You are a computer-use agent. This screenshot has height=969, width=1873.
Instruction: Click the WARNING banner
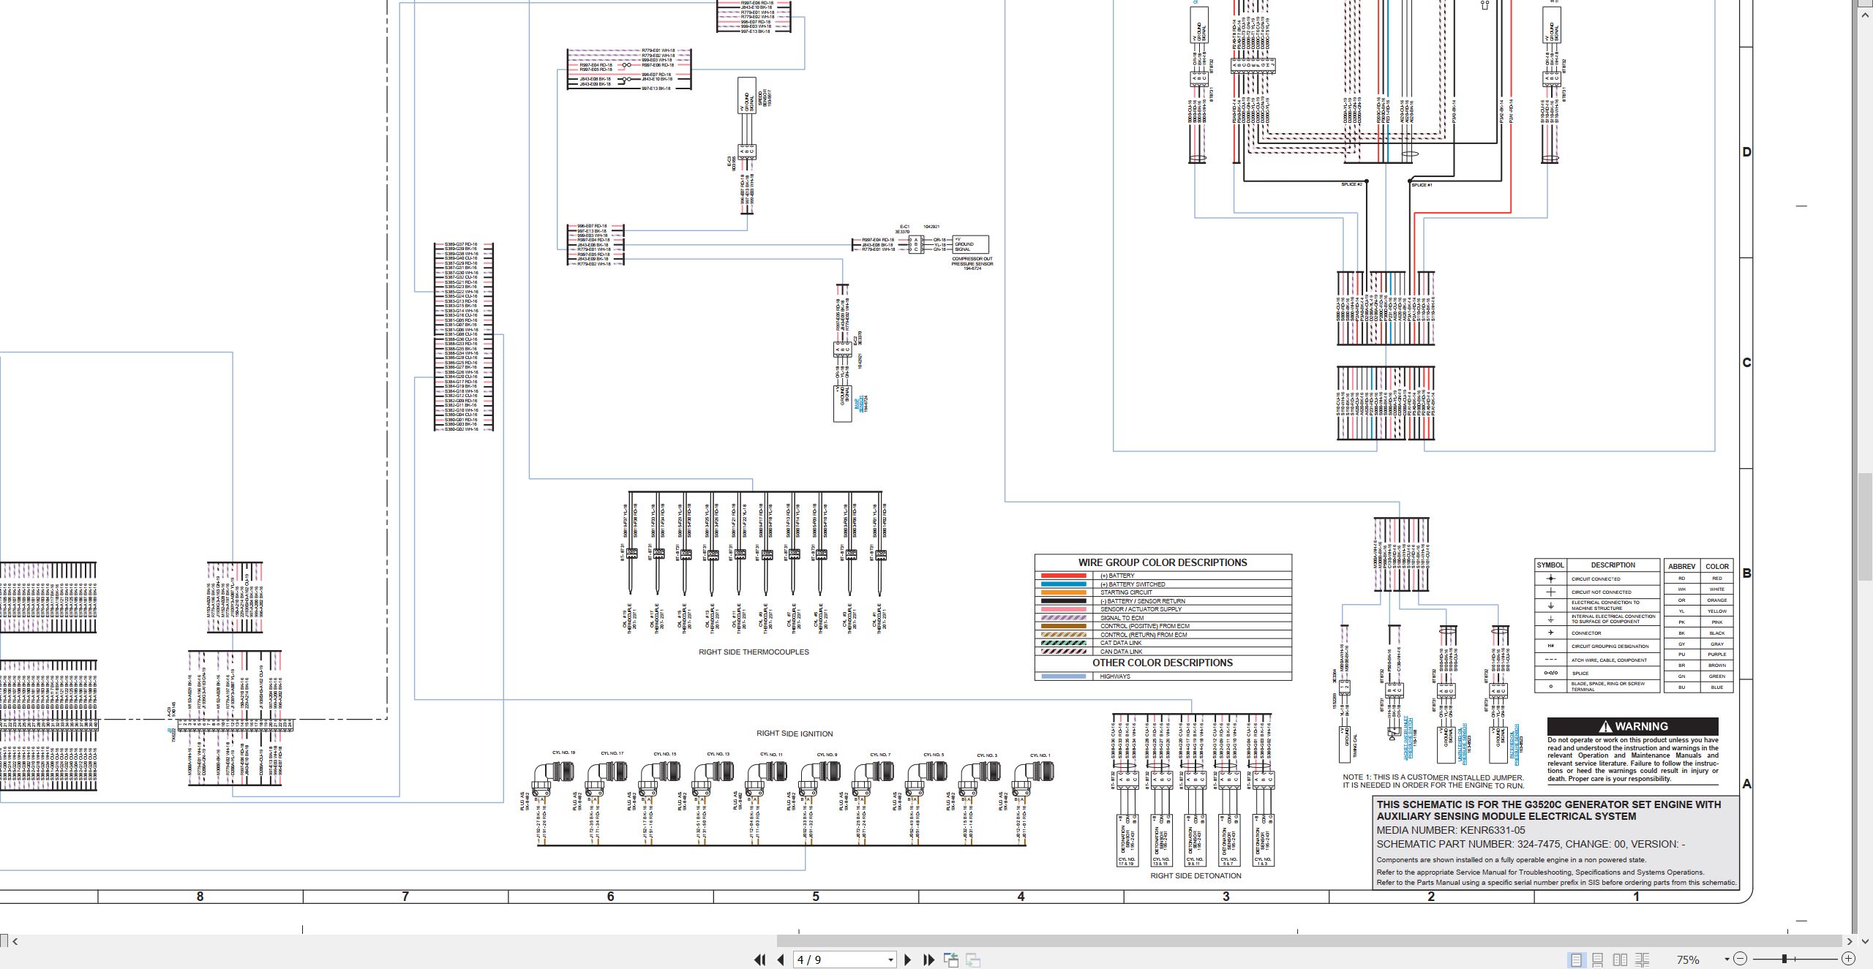click(x=1633, y=726)
